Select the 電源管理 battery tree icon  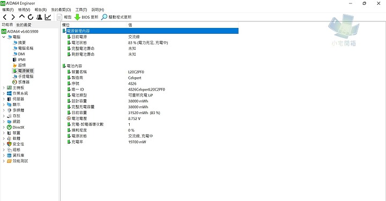(15, 71)
